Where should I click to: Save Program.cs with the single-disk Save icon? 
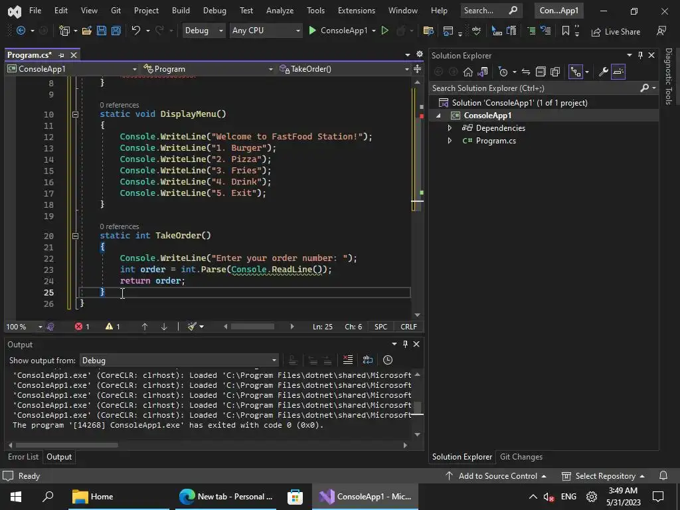(x=102, y=31)
